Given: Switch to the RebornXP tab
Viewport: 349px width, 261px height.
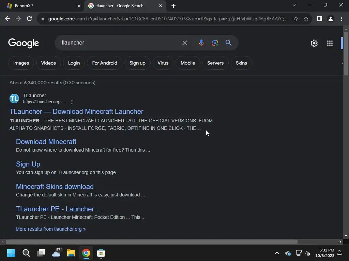Looking at the screenshot, I should (42, 6).
